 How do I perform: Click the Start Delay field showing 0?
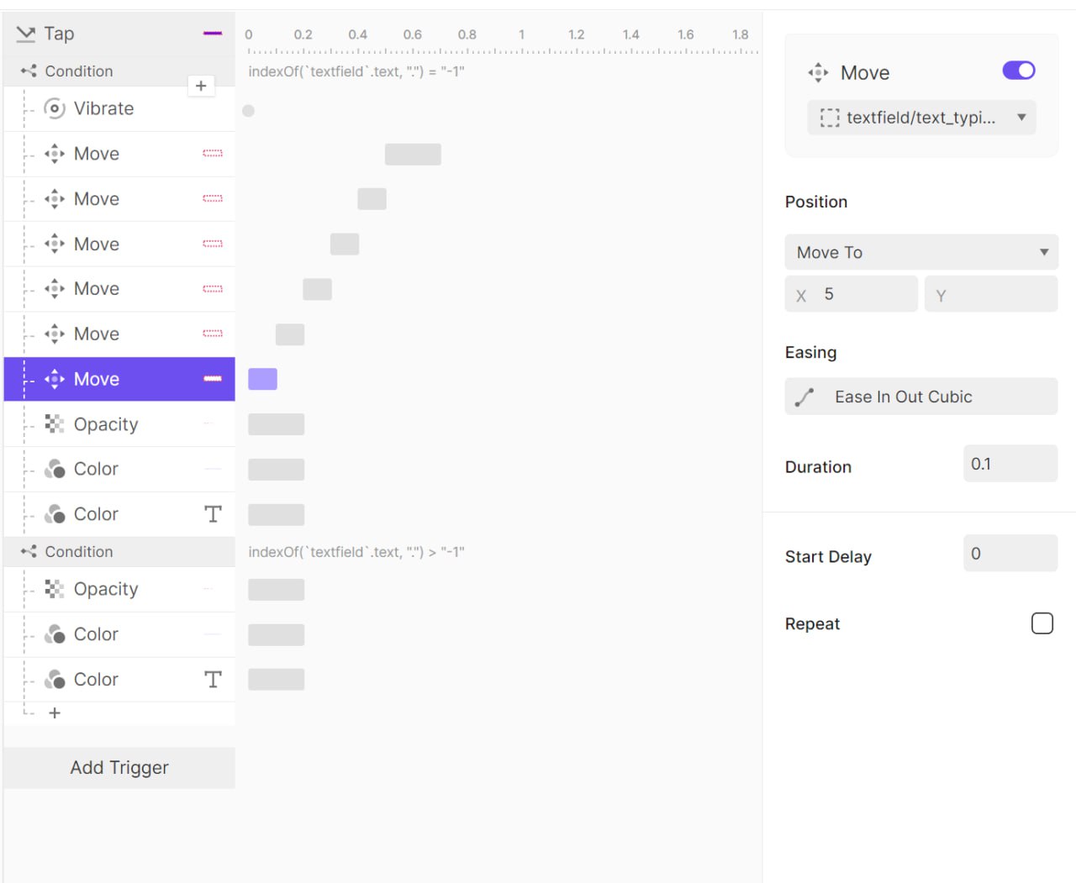pyautogui.click(x=1010, y=554)
